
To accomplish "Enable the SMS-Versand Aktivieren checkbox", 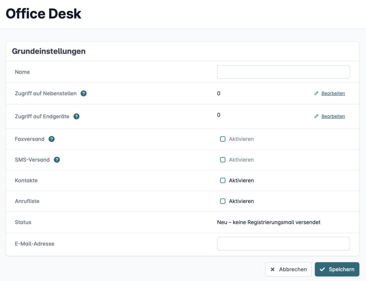I will click(223, 160).
